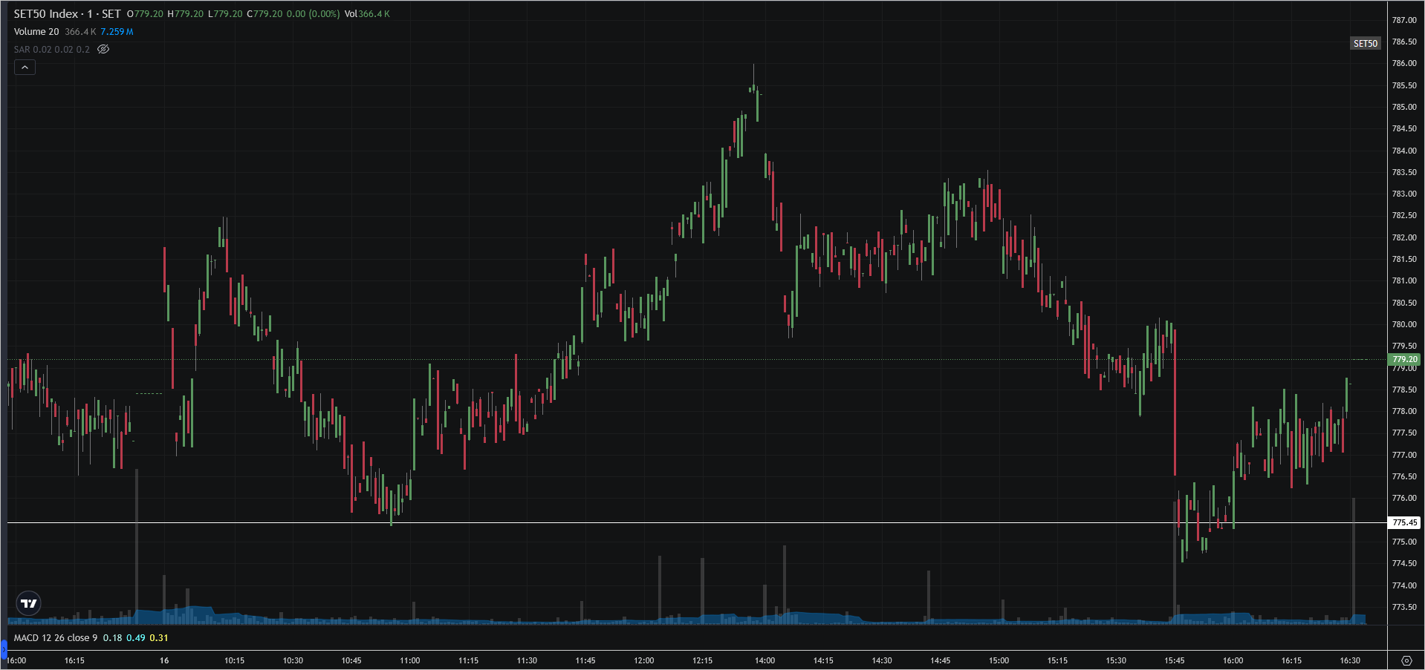The height and width of the screenshot is (670, 1425).
Task: Click MACD signal value 0.49
Action: click(136, 638)
